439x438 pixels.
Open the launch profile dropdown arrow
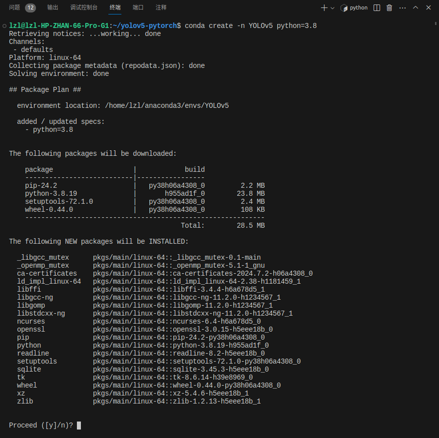333,8
